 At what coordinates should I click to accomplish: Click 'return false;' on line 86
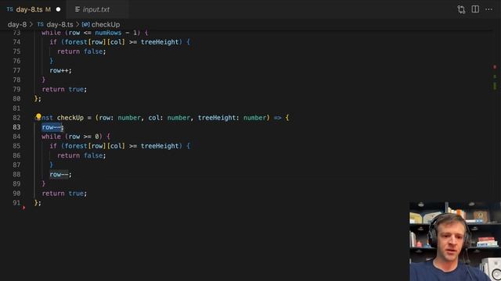[x=81, y=155]
